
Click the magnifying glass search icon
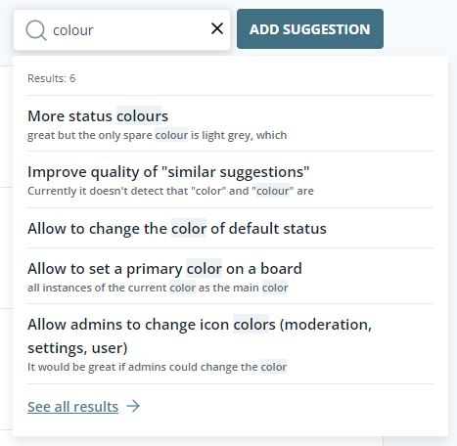[x=36, y=30]
